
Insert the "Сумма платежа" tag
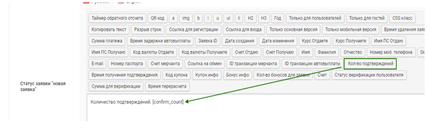(107, 41)
